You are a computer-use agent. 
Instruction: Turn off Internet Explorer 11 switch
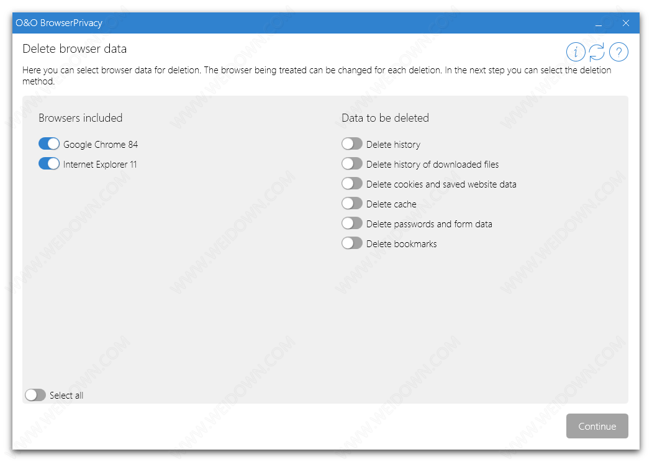pos(49,164)
